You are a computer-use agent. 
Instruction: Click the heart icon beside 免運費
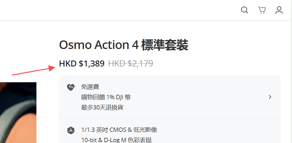(71, 87)
